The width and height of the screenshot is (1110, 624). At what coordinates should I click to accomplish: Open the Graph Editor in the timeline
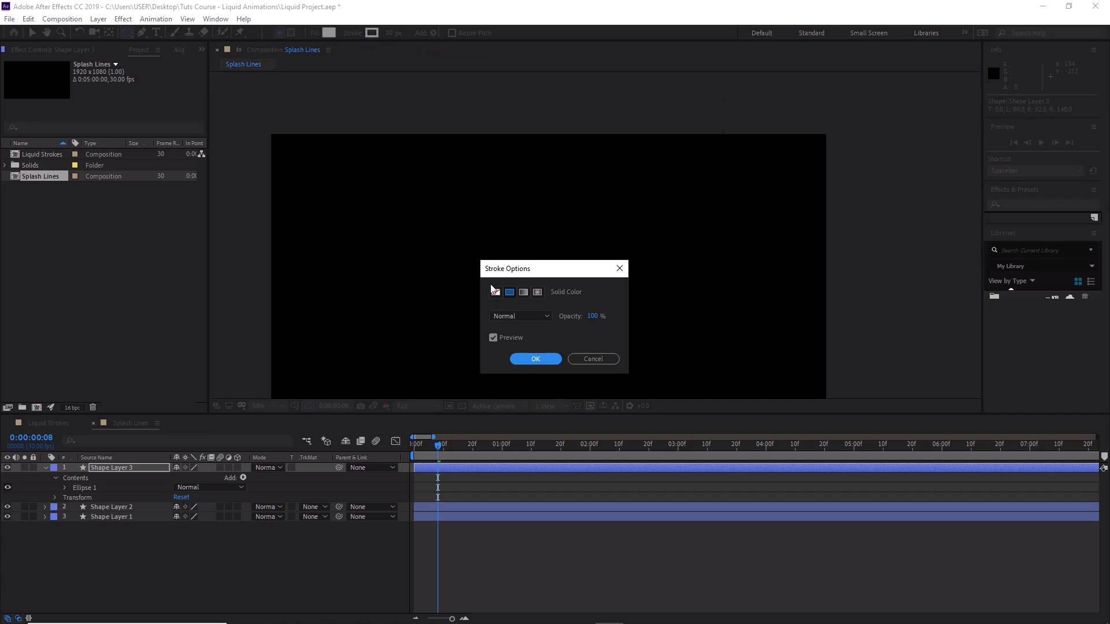pyautogui.click(x=395, y=441)
